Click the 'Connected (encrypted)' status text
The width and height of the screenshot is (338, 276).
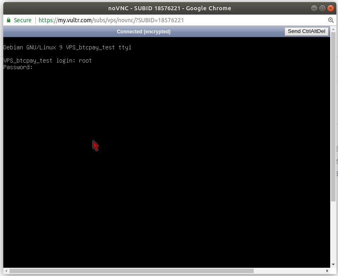tap(144, 32)
